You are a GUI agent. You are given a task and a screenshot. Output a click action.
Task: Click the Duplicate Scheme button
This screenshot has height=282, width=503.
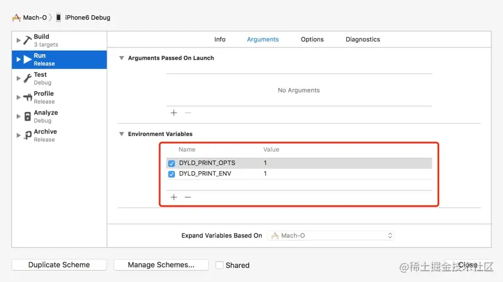click(59, 265)
